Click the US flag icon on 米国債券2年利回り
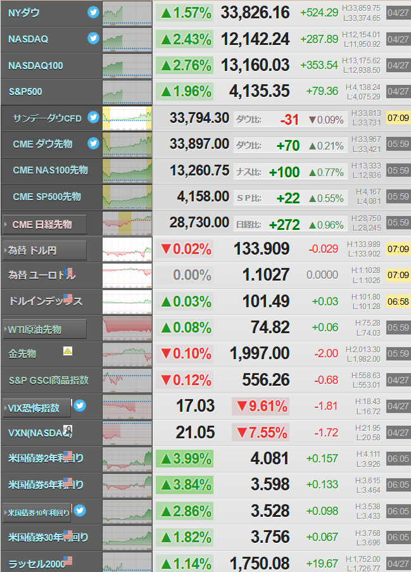Viewport: 411px width, 572px height. coord(68,456)
